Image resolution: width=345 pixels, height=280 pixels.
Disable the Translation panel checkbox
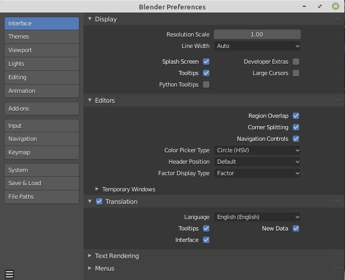click(x=99, y=202)
